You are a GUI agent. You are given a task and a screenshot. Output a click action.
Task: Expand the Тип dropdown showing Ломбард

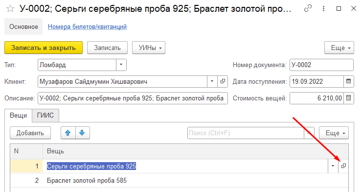coord(121,65)
